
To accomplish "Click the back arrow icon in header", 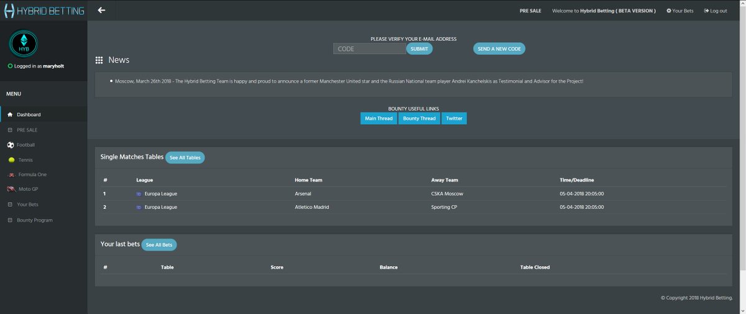I will tap(101, 10).
